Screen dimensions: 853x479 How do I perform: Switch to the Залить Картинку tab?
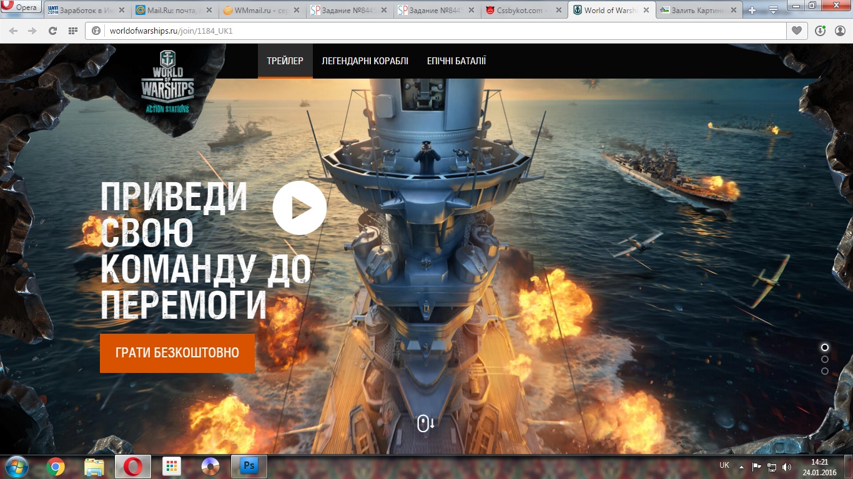click(x=699, y=11)
